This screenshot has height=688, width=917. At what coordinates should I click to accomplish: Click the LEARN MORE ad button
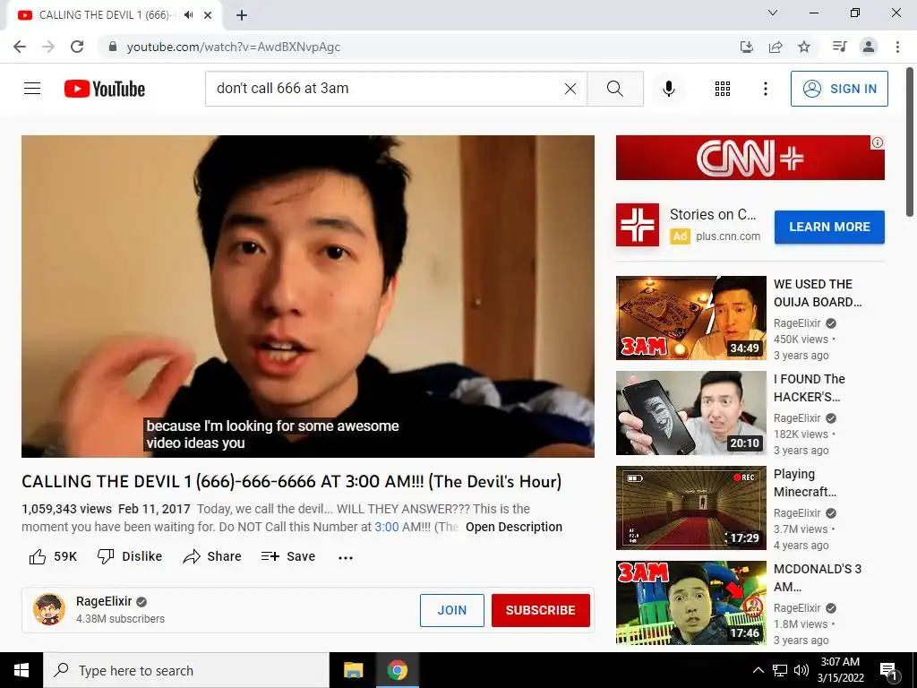[x=829, y=227]
